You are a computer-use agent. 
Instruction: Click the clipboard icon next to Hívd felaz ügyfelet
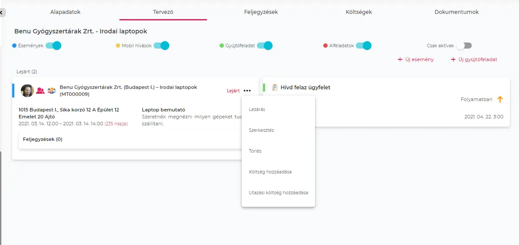275,88
